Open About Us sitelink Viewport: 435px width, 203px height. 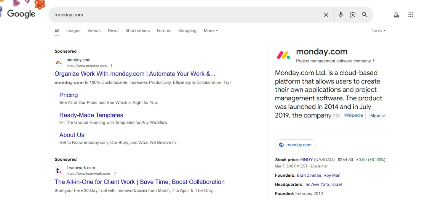[x=72, y=135]
